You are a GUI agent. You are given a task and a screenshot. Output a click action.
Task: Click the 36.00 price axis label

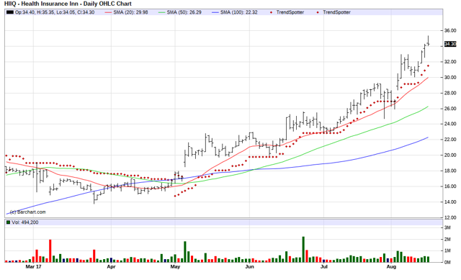pos(450,30)
